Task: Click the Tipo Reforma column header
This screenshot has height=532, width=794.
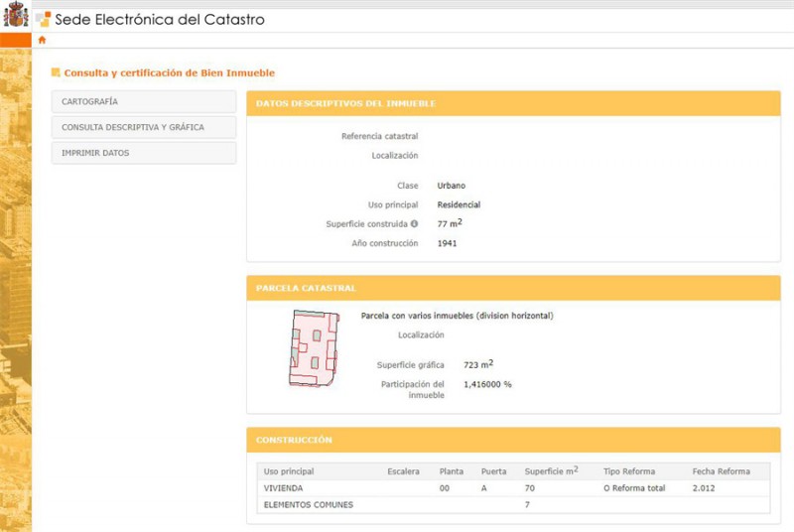Action: click(x=629, y=471)
